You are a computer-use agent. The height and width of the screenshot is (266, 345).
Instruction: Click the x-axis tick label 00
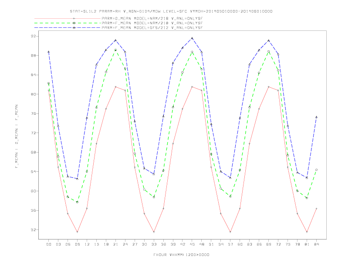pyautogui.click(x=49, y=244)
